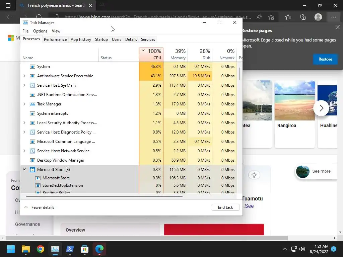
Task: Click the Read aloud icon in Edge
Action: coord(259,17)
